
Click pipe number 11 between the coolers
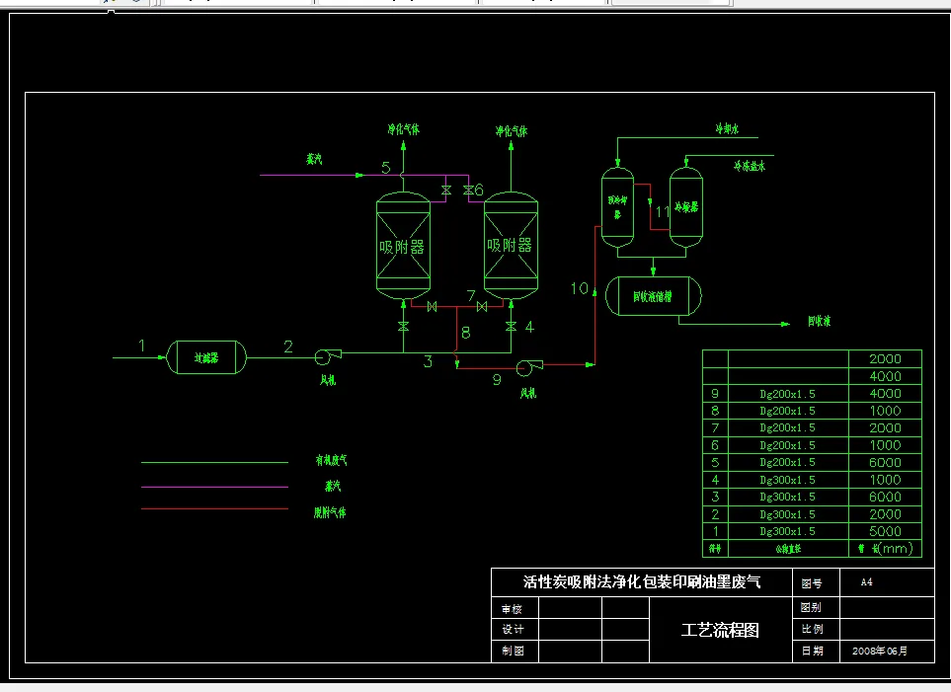(x=663, y=211)
